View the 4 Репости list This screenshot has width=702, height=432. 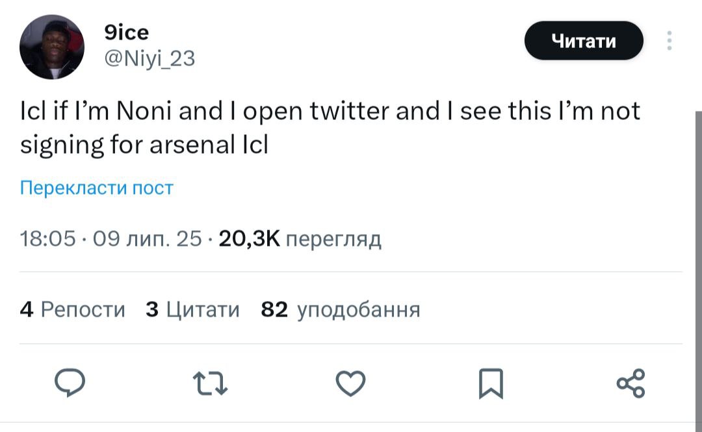[72, 309]
